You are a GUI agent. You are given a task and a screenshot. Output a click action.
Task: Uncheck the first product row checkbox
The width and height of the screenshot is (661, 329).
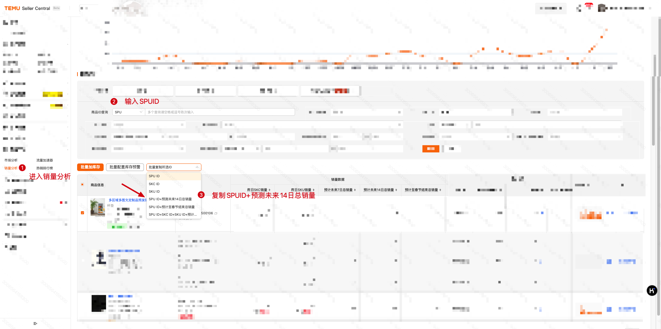tap(82, 213)
